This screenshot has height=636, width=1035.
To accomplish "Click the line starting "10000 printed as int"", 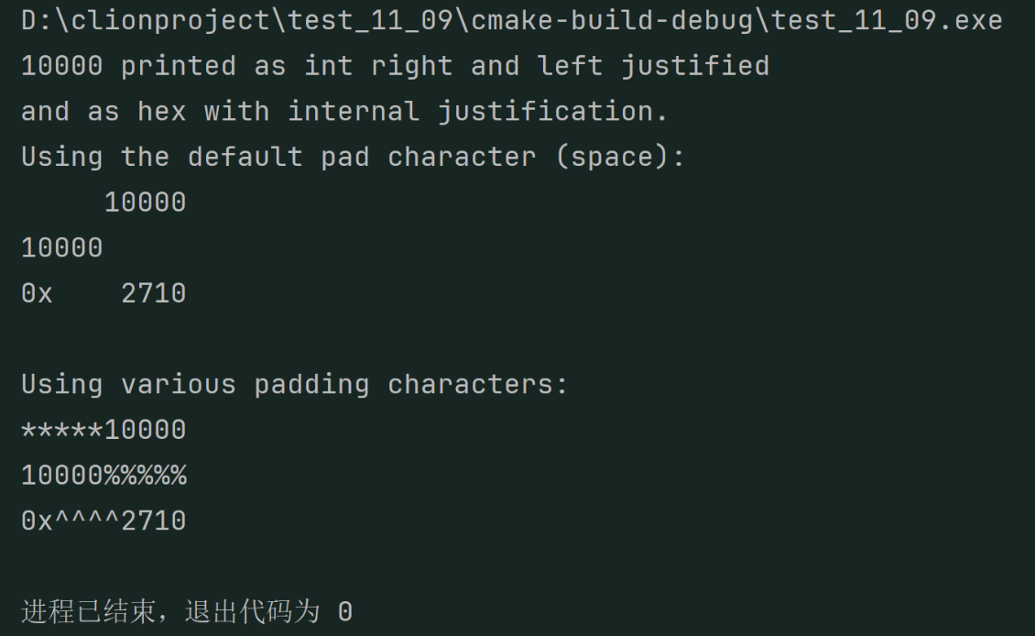I will coord(394,66).
